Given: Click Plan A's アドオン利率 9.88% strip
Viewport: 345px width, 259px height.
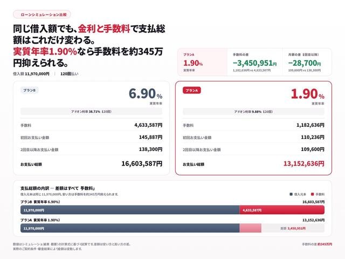Looking at the screenshot, I should 253,112.
